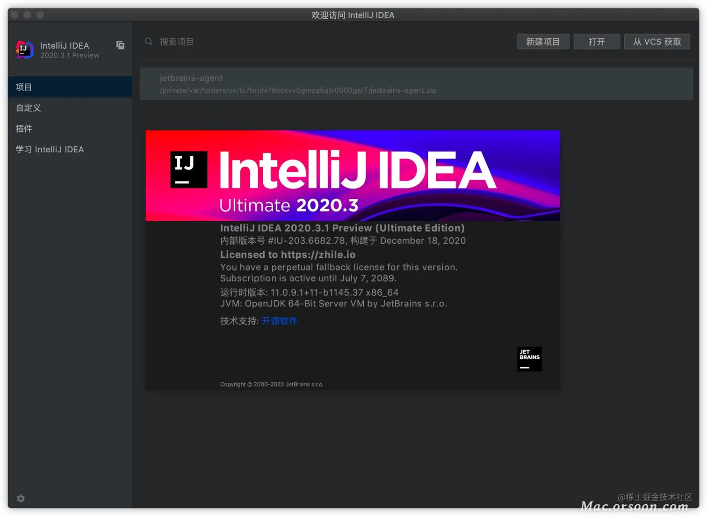Open the settings gear at the bottom left
This screenshot has width=707, height=516.
coord(21,498)
